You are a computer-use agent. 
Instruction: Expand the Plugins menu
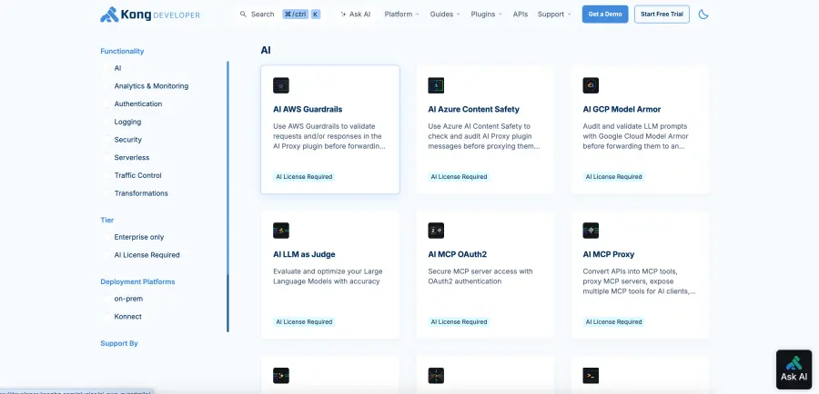(486, 15)
